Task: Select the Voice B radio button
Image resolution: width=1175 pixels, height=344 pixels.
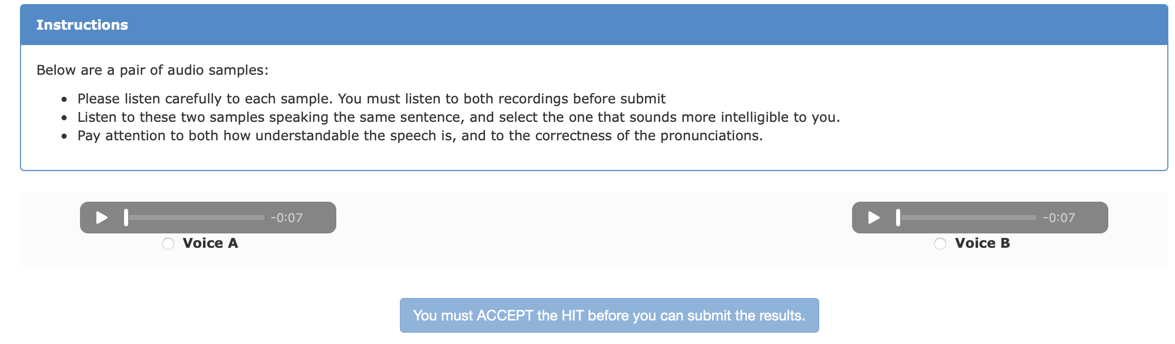Action: [940, 244]
